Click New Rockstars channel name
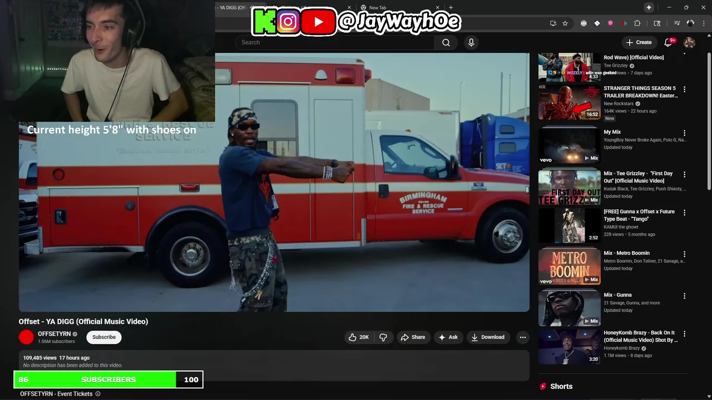The width and height of the screenshot is (712, 400). pos(619,104)
